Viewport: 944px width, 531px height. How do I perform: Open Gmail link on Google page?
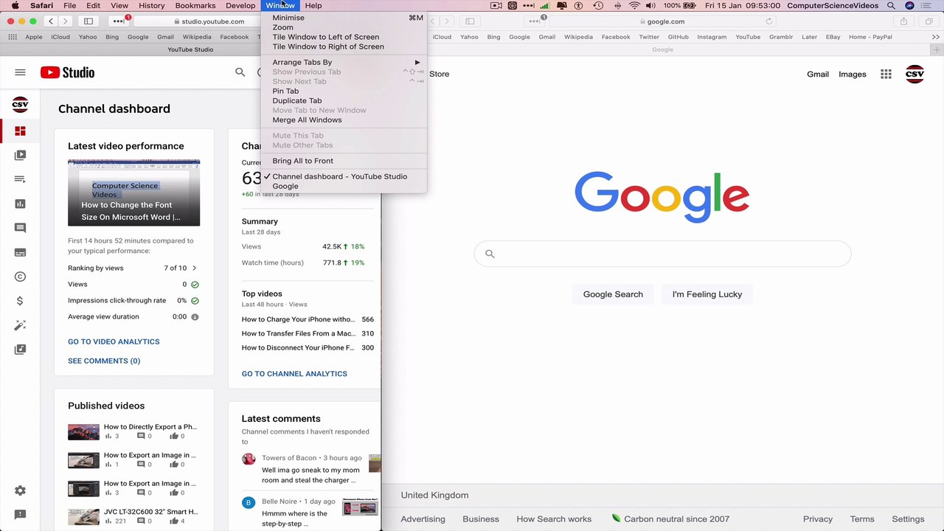click(x=818, y=74)
